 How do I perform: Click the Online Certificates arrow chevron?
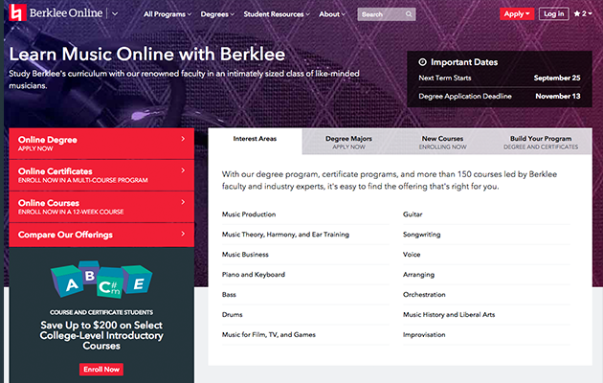coord(183,170)
